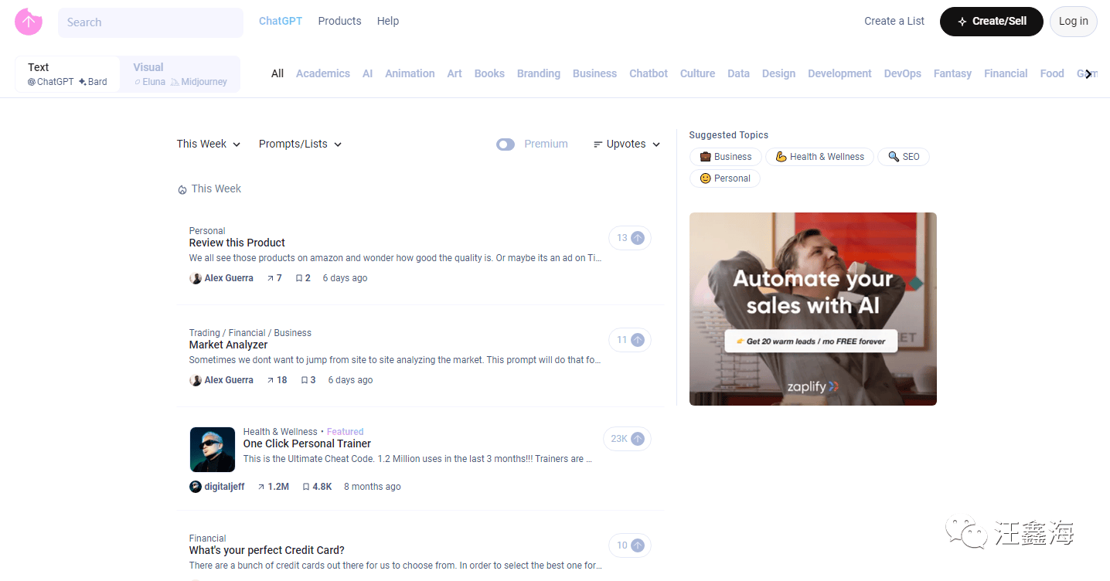The image size is (1110, 581).
Task: Click bookmark icon on Review this Product
Action: coord(299,278)
